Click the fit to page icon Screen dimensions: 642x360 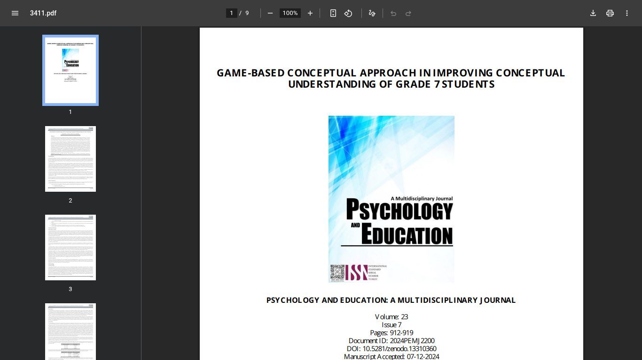(333, 13)
